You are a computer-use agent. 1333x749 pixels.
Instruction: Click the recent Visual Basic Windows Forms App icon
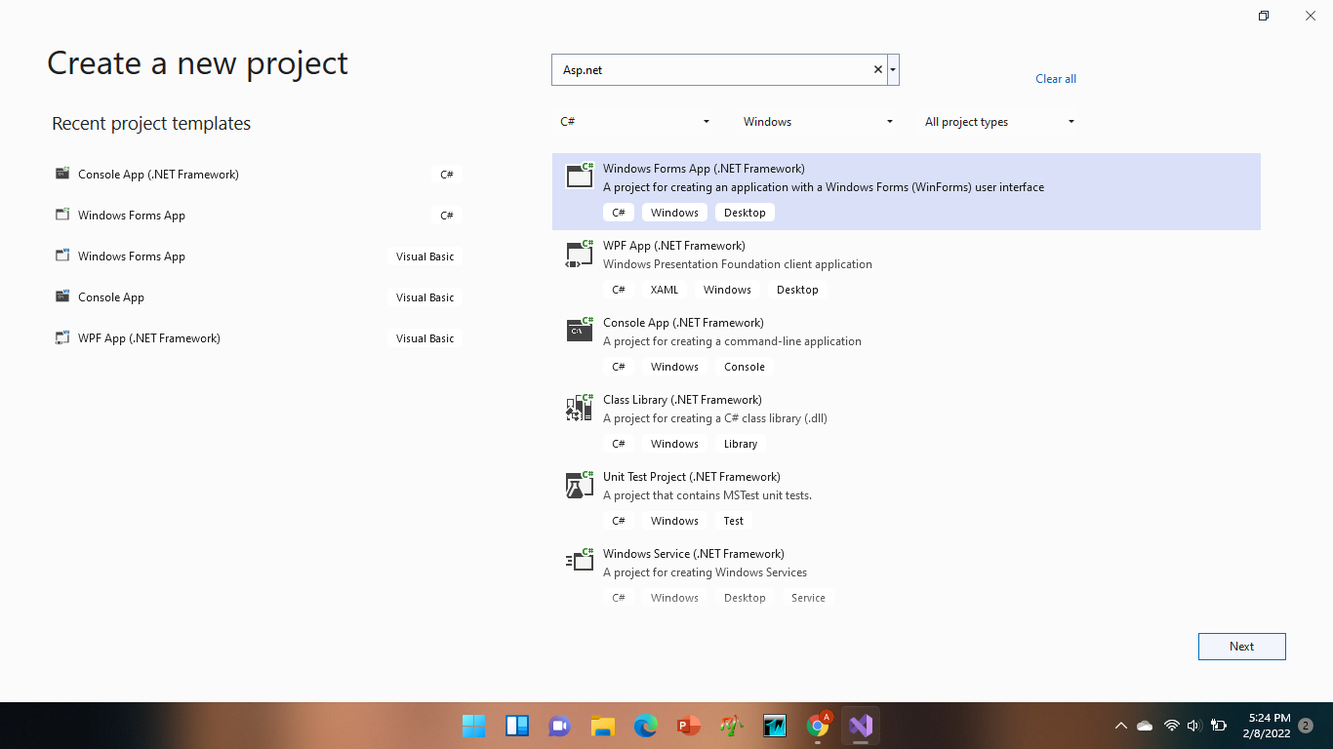[x=62, y=256]
